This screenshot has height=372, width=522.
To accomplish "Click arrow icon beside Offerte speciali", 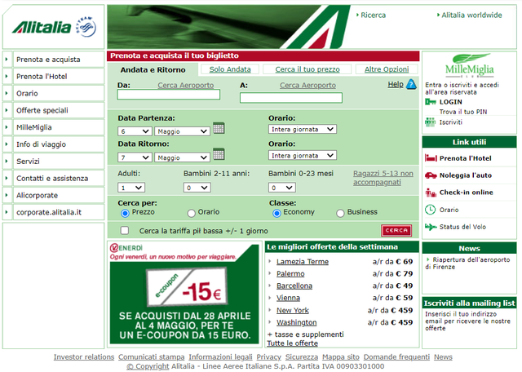I will point(7,110).
